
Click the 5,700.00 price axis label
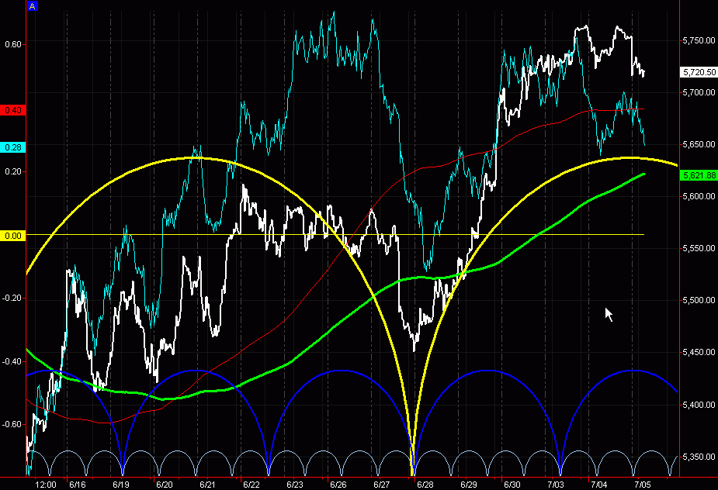tap(699, 92)
